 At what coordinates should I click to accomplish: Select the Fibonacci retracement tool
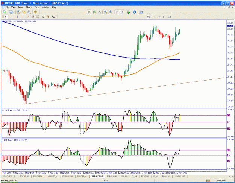pyautogui.click(x=38, y=17)
